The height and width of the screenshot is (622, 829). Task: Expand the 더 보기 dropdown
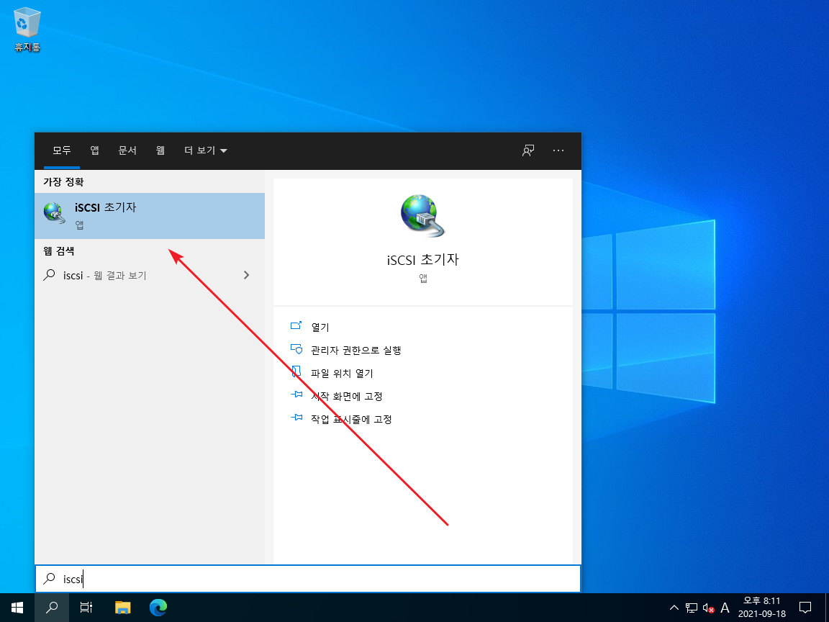click(x=206, y=150)
